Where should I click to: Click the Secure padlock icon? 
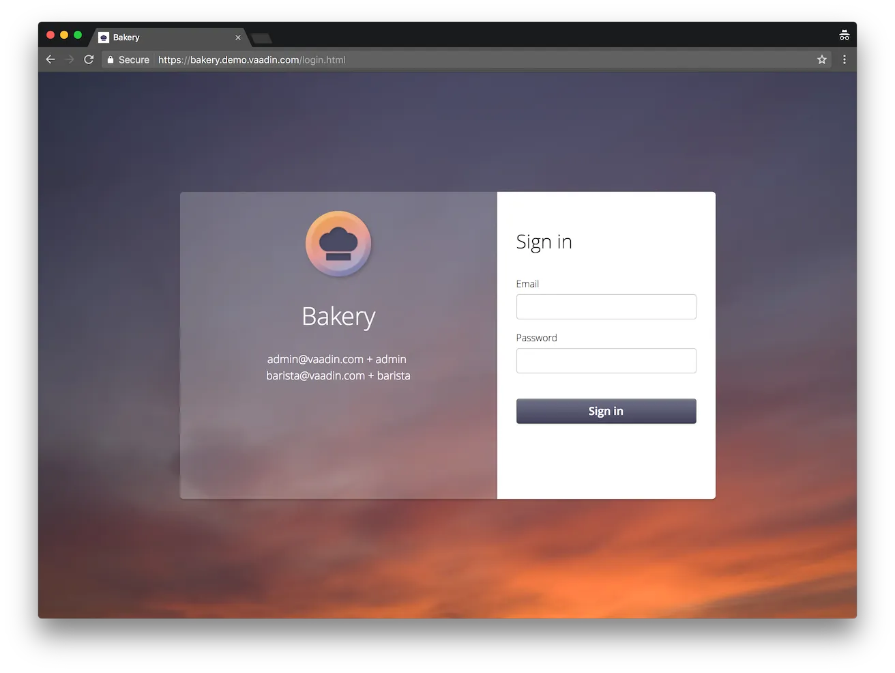111,60
